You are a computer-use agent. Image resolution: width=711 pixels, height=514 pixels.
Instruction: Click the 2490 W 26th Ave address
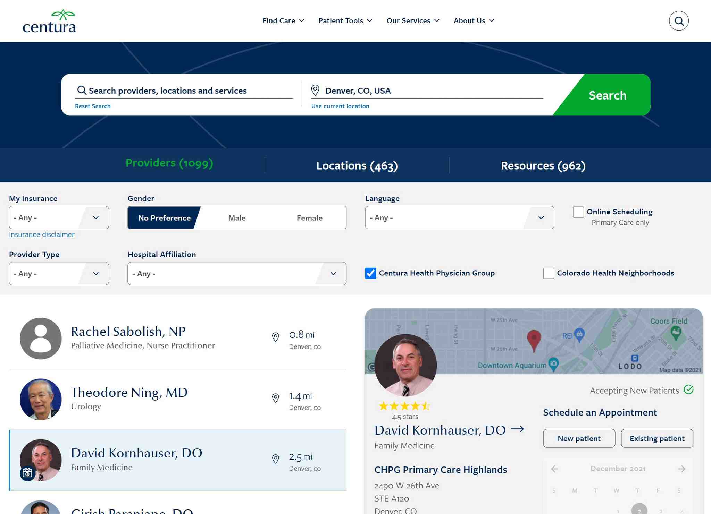(407, 486)
